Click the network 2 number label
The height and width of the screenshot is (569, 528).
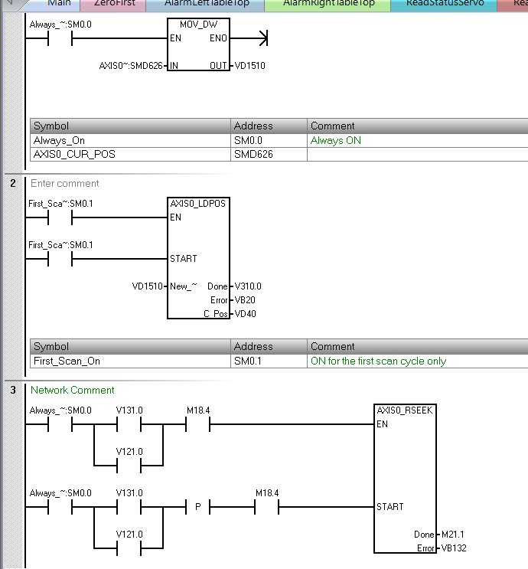coord(13,184)
